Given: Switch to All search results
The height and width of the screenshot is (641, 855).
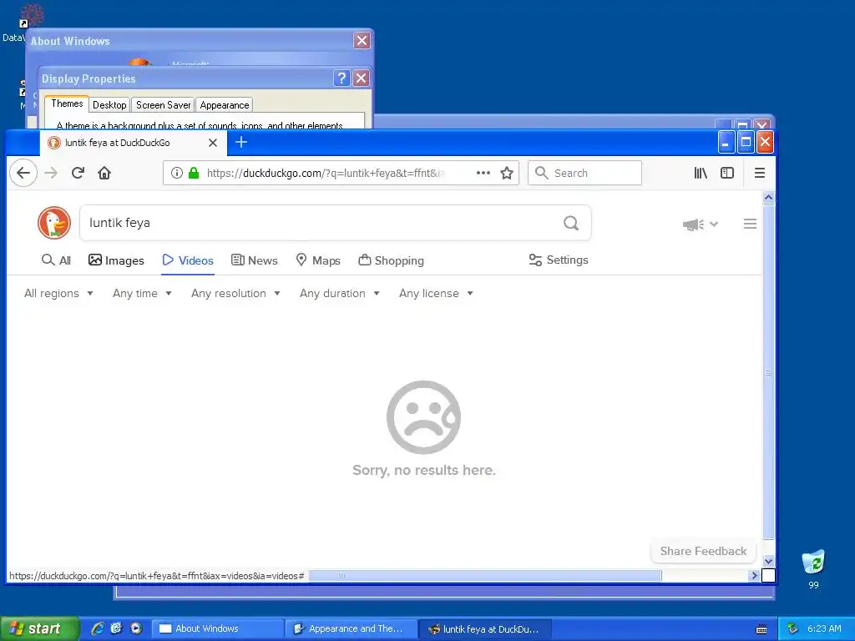Looking at the screenshot, I should click(x=56, y=260).
